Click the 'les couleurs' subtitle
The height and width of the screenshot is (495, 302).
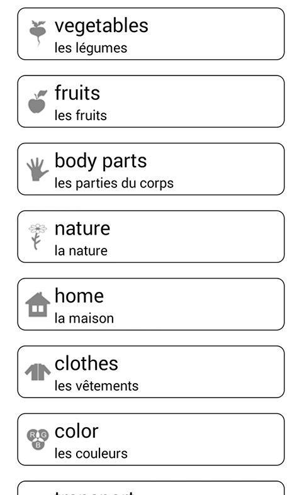coord(91,453)
